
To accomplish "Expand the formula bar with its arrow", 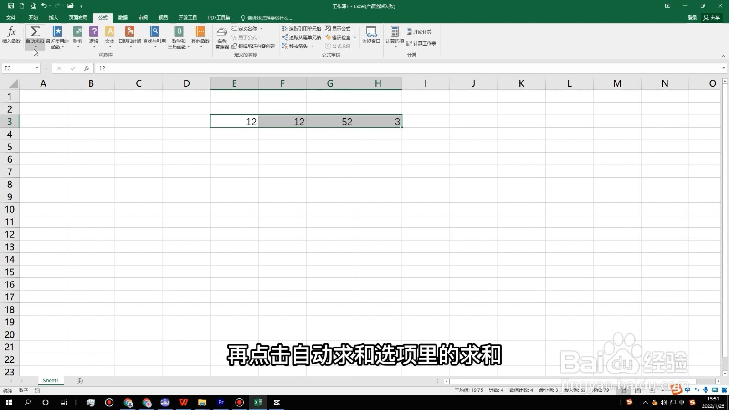I will click(x=724, y=68).
